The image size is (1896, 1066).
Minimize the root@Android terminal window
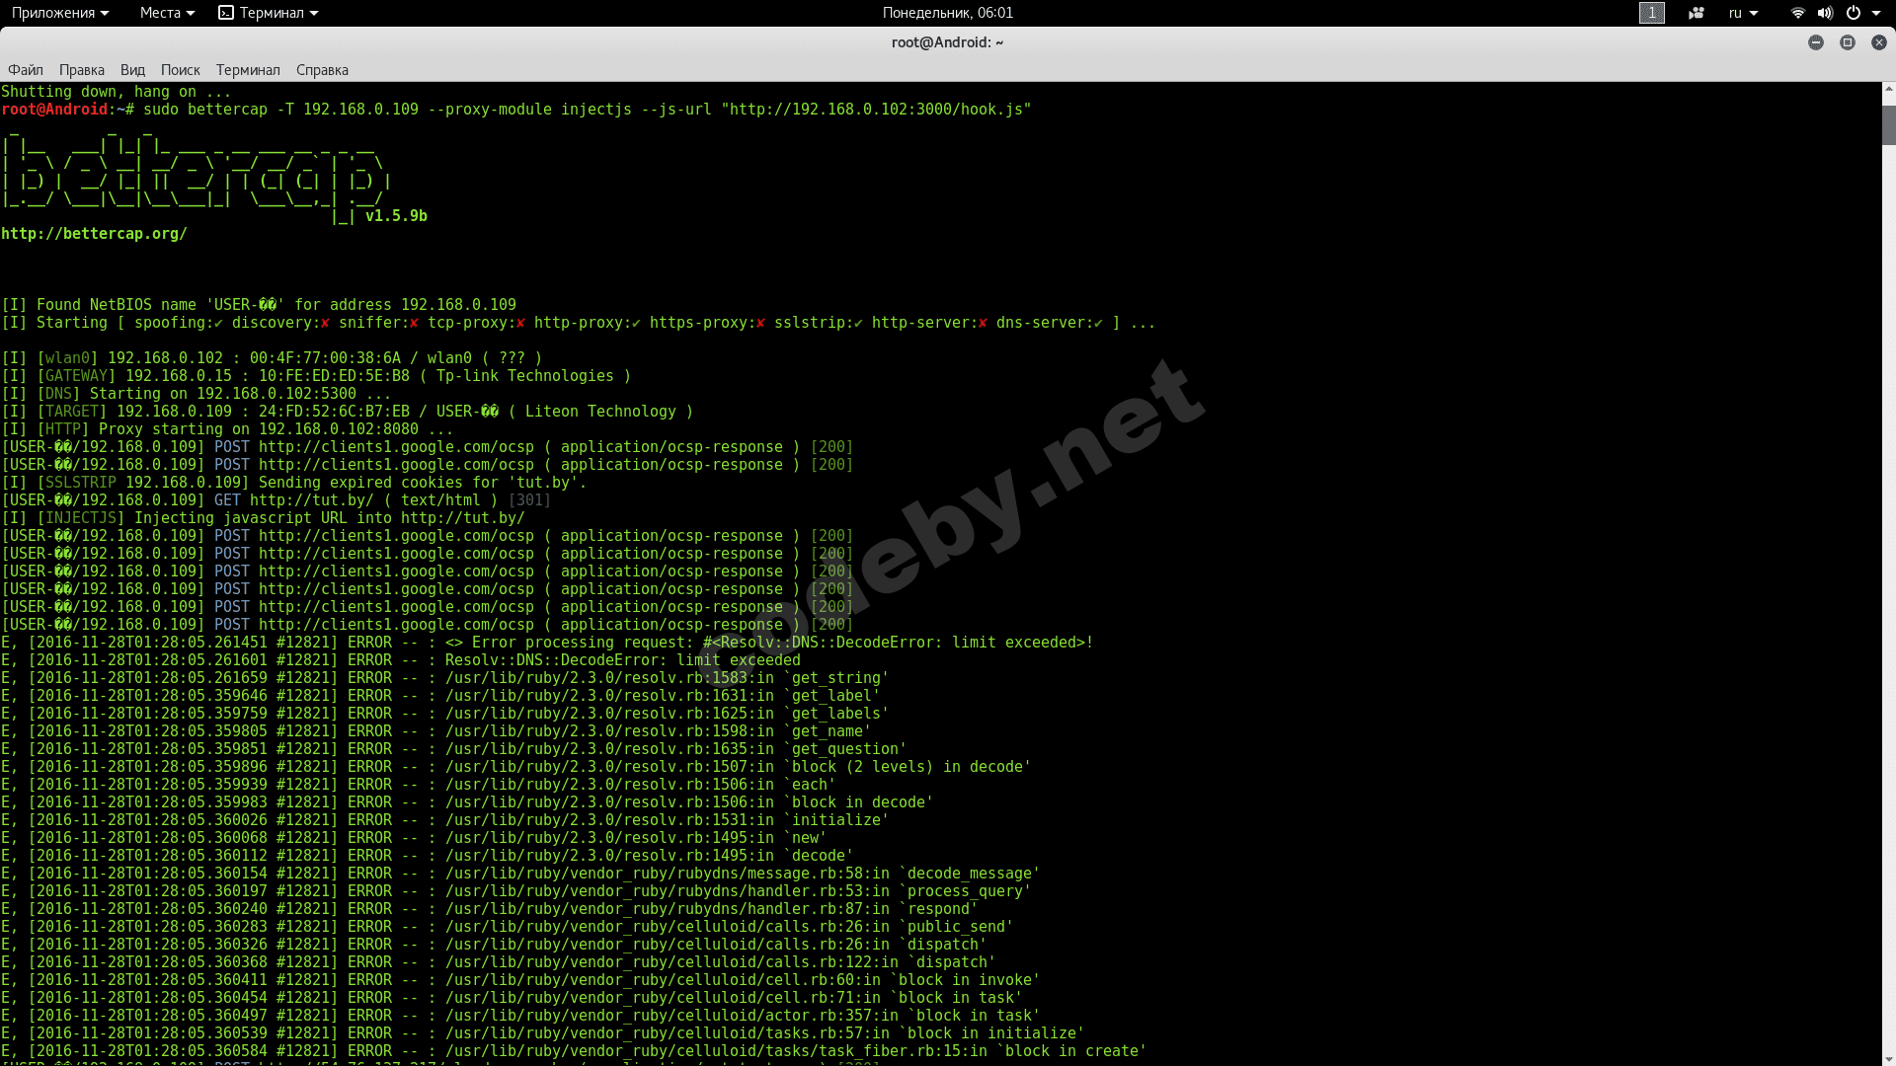click(x=1815, y=42)
